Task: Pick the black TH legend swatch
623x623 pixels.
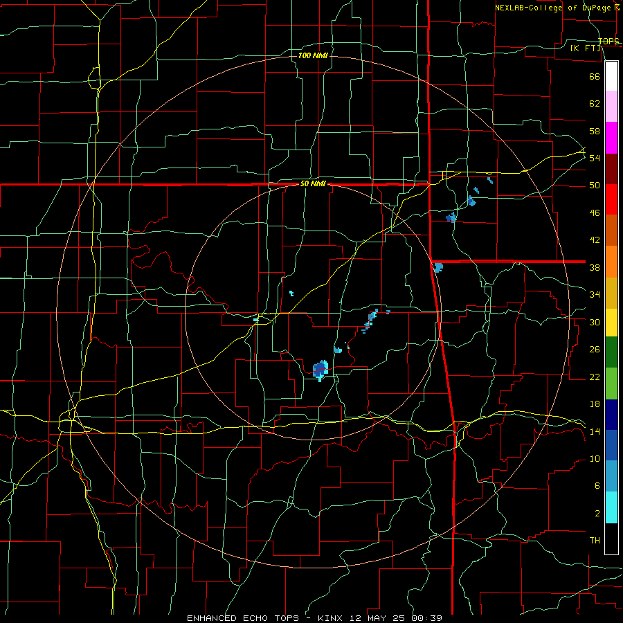Action: pos(611,539)
